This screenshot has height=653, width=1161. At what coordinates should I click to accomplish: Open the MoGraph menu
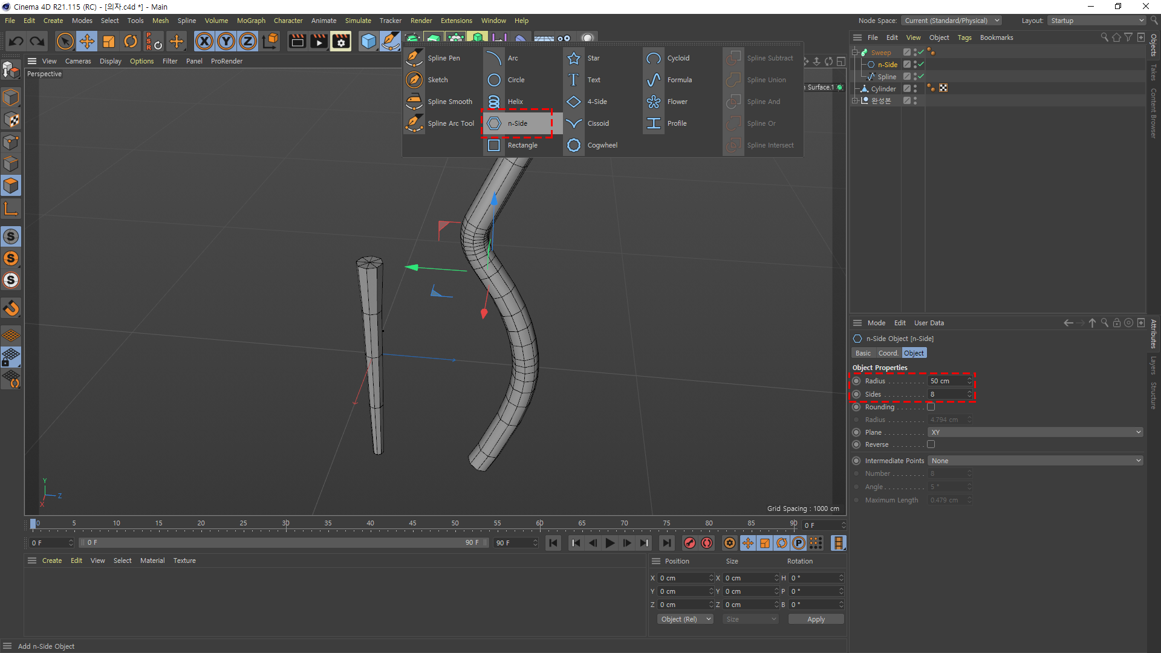pyautogui.click(x=251, y=21)
